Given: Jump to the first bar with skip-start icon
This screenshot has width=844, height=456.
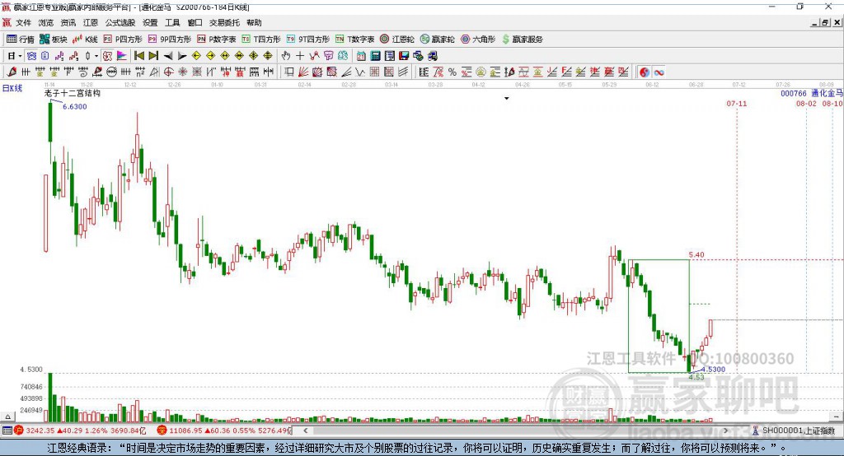Looking at the screenshot, I should [138, 56].
